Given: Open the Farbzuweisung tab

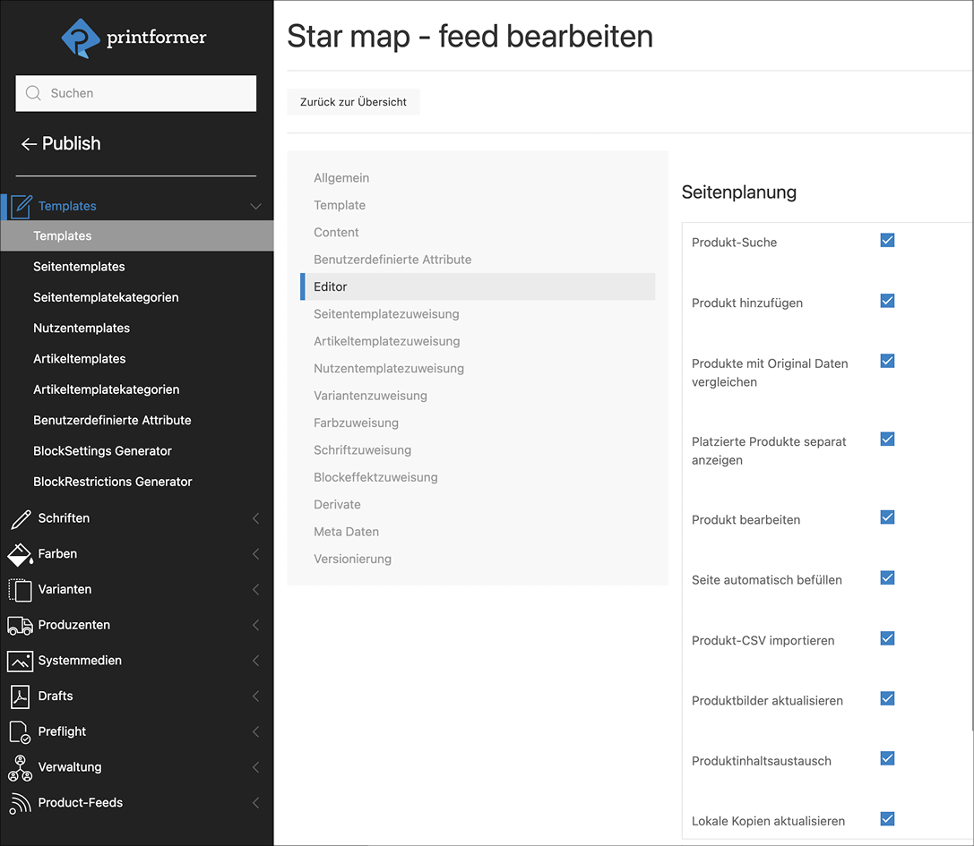Looking at the screenshot, I should click(x=356, y=423).
